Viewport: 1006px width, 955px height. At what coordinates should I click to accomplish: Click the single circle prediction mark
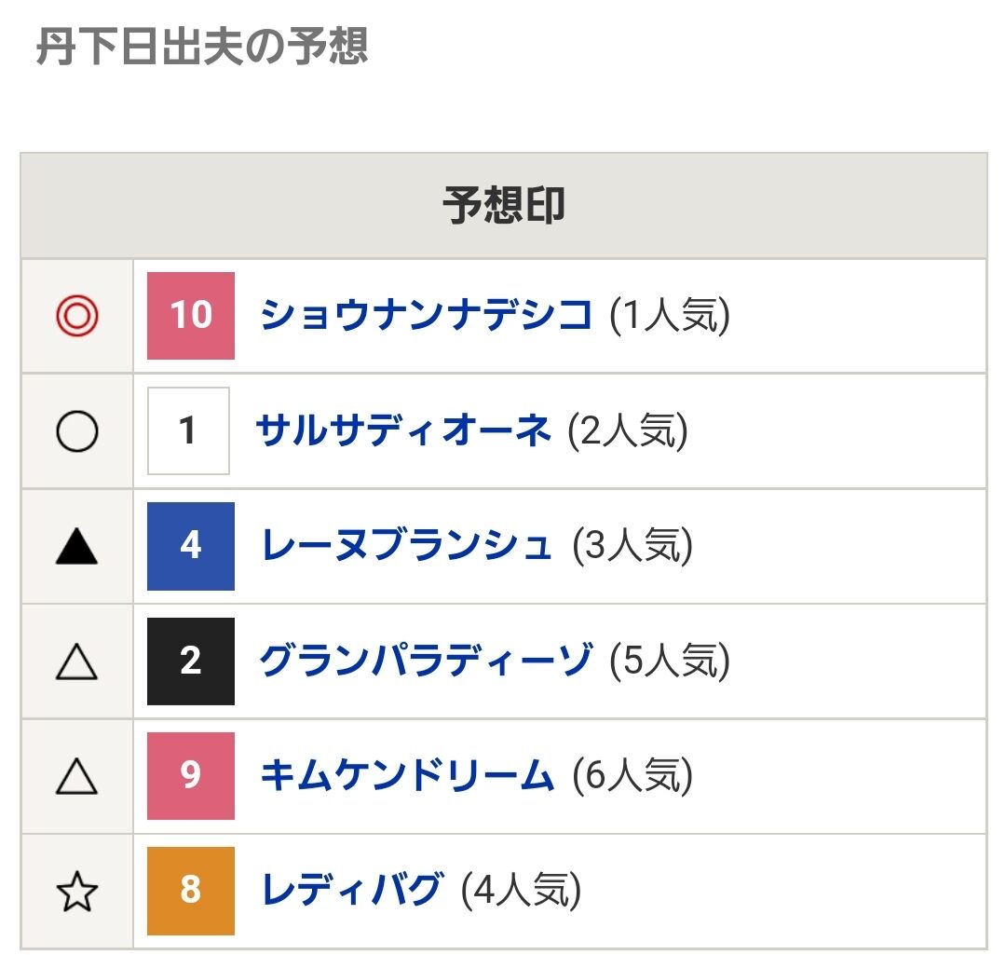[x=76, y=431]
